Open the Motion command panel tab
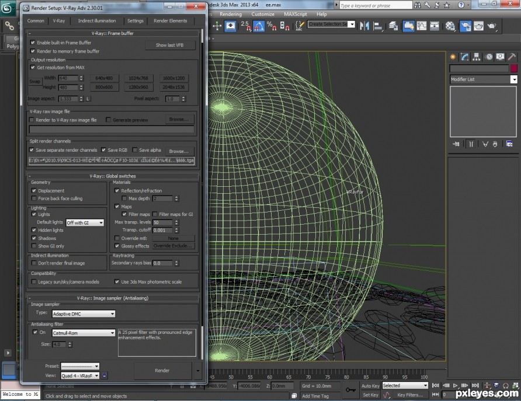 [489, 57]
